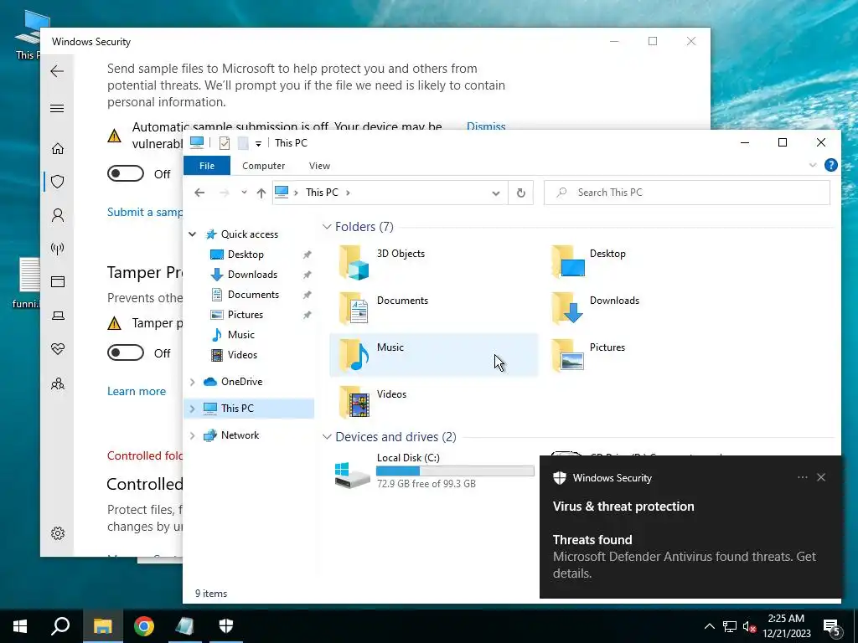Expand Network in navigation pane
The image size is (858, 643).
point(193,435)
